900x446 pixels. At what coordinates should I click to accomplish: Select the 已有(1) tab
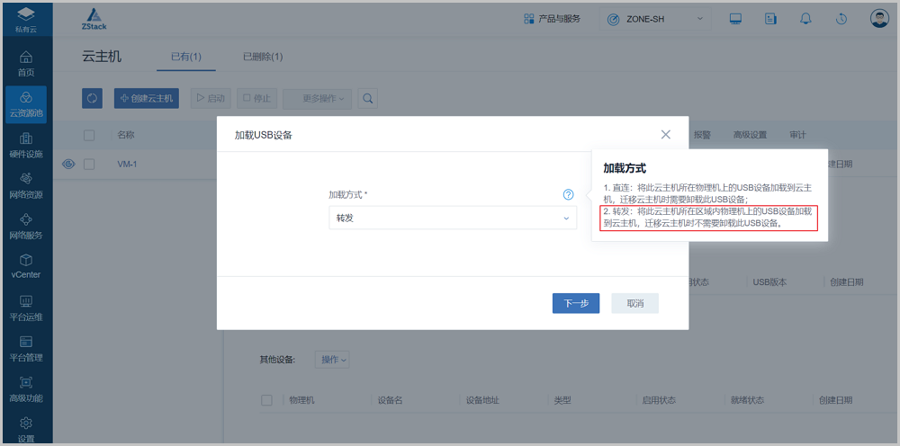186,57
